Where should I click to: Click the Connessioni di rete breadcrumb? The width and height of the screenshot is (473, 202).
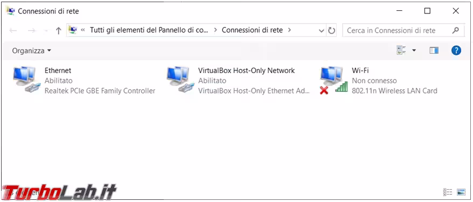coord(252,30)
